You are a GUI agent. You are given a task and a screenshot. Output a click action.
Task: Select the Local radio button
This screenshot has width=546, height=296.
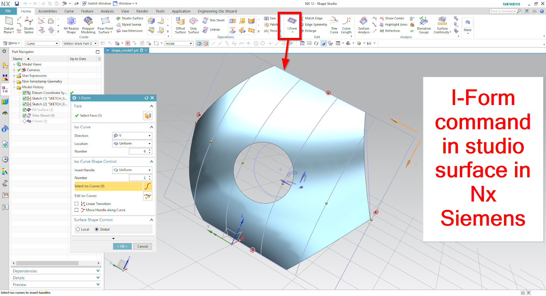click(x=78, y=230)
